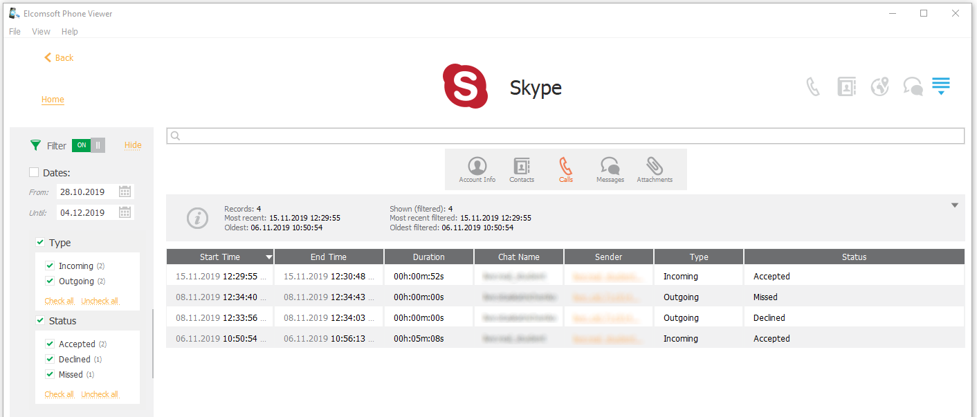Click Start Time column sort arrow
Screen dimensions: 977x417
pos(268,257)
